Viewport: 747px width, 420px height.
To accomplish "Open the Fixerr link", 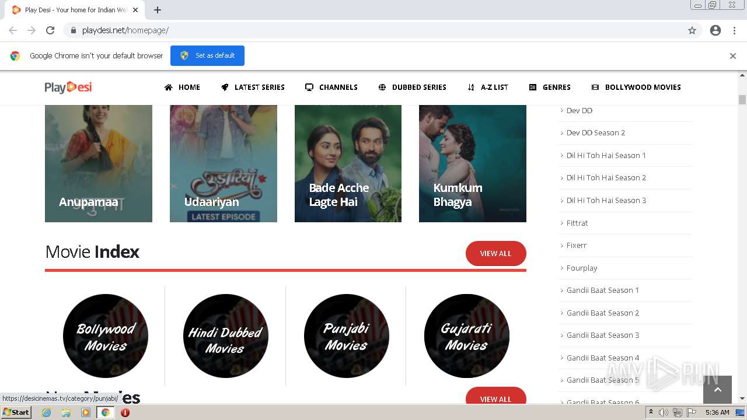I will 577,246.
